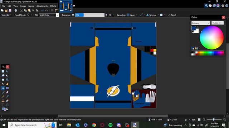Open the Image menu

23,6
